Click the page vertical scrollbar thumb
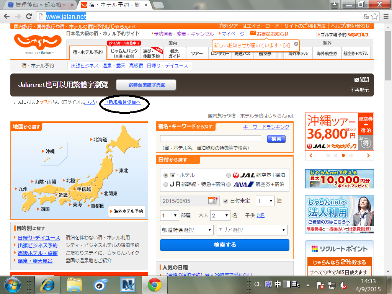Image resolution: width=392 pixels, height=294 pixels. click(388, 56)
